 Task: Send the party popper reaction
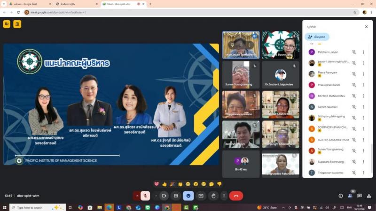pyautogui.click(x=172, y=184)
